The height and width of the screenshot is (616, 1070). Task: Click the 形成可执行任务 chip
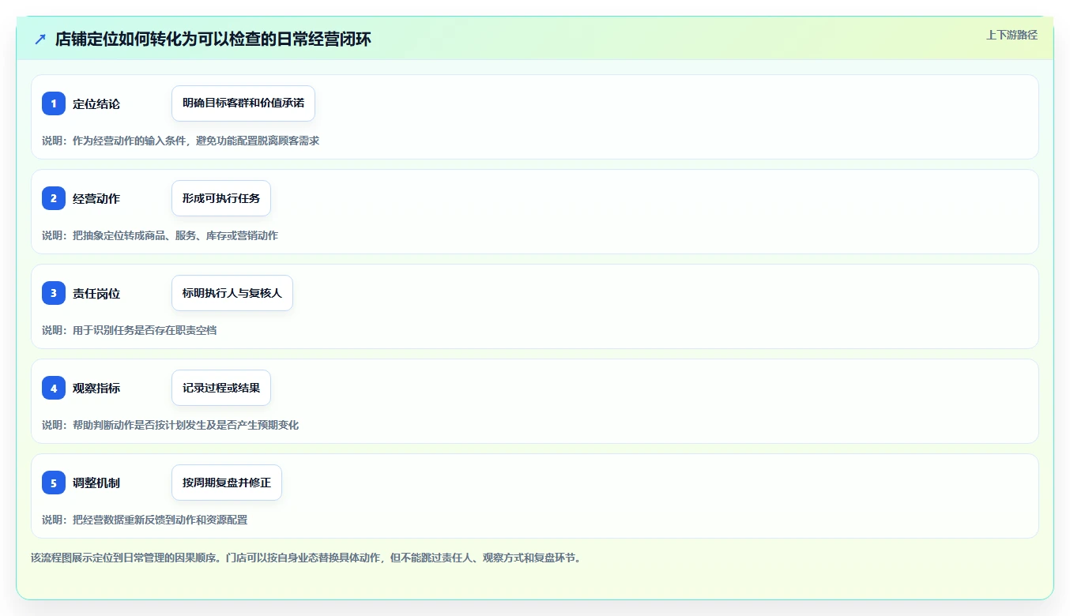(221, 198)
